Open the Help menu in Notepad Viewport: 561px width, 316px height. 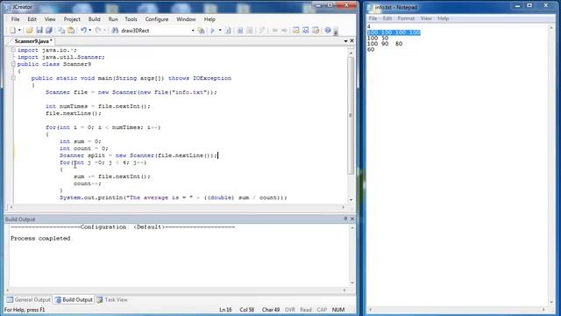pos(443,18)
